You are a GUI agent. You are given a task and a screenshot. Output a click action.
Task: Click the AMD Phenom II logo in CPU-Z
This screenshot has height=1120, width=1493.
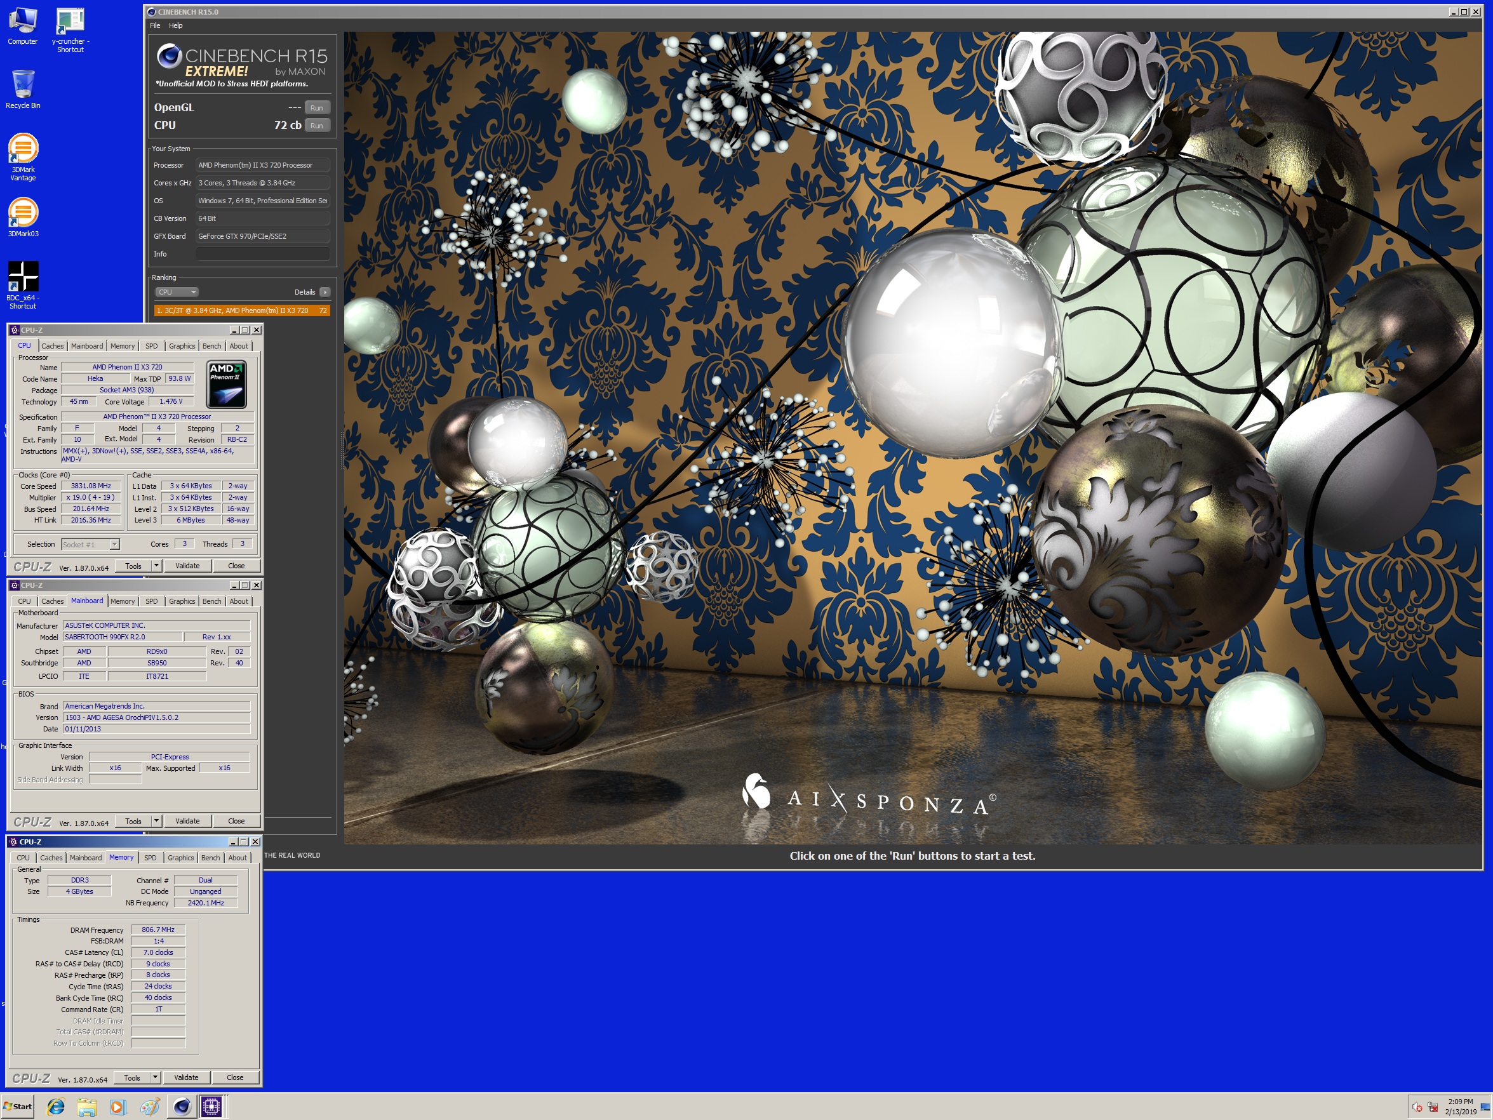(226, 384)
